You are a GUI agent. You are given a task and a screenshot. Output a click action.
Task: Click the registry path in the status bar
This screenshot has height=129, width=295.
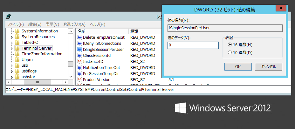[x=90, y=90]
